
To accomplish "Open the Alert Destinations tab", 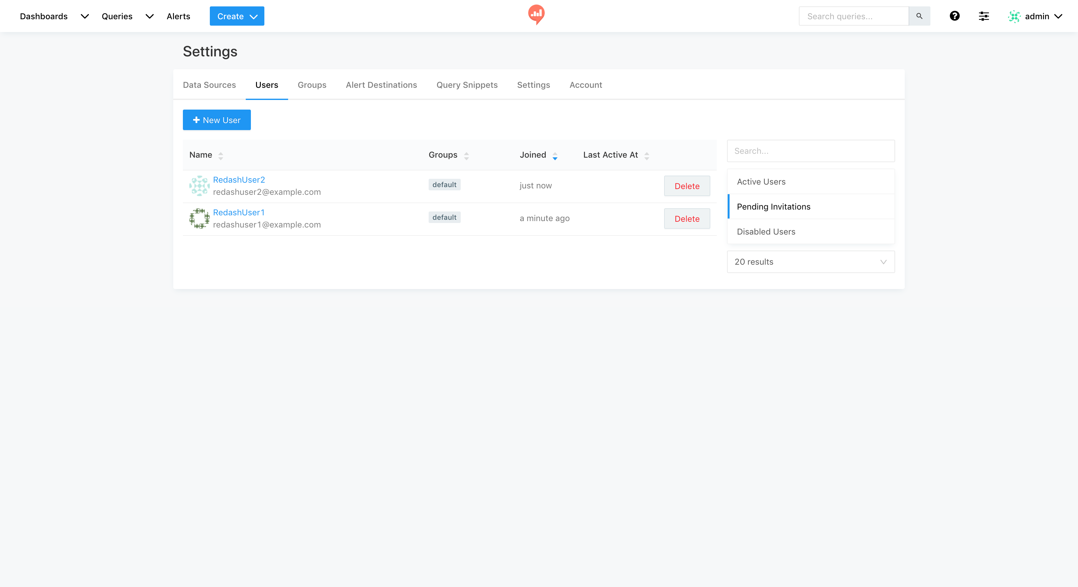I will point(381,85).
